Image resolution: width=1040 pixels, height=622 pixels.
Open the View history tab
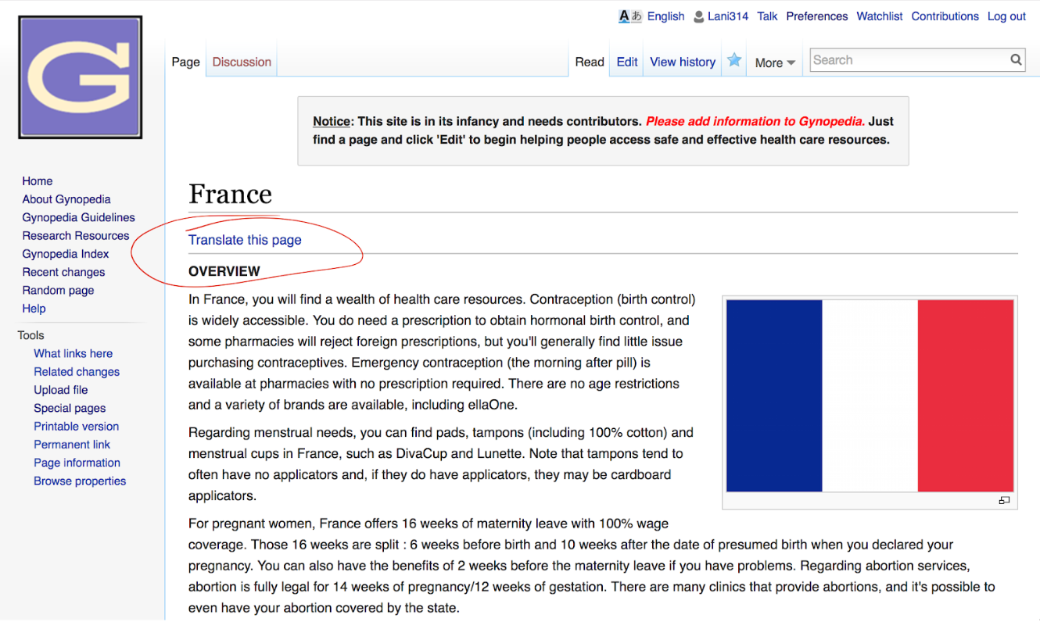coord(682,62)
